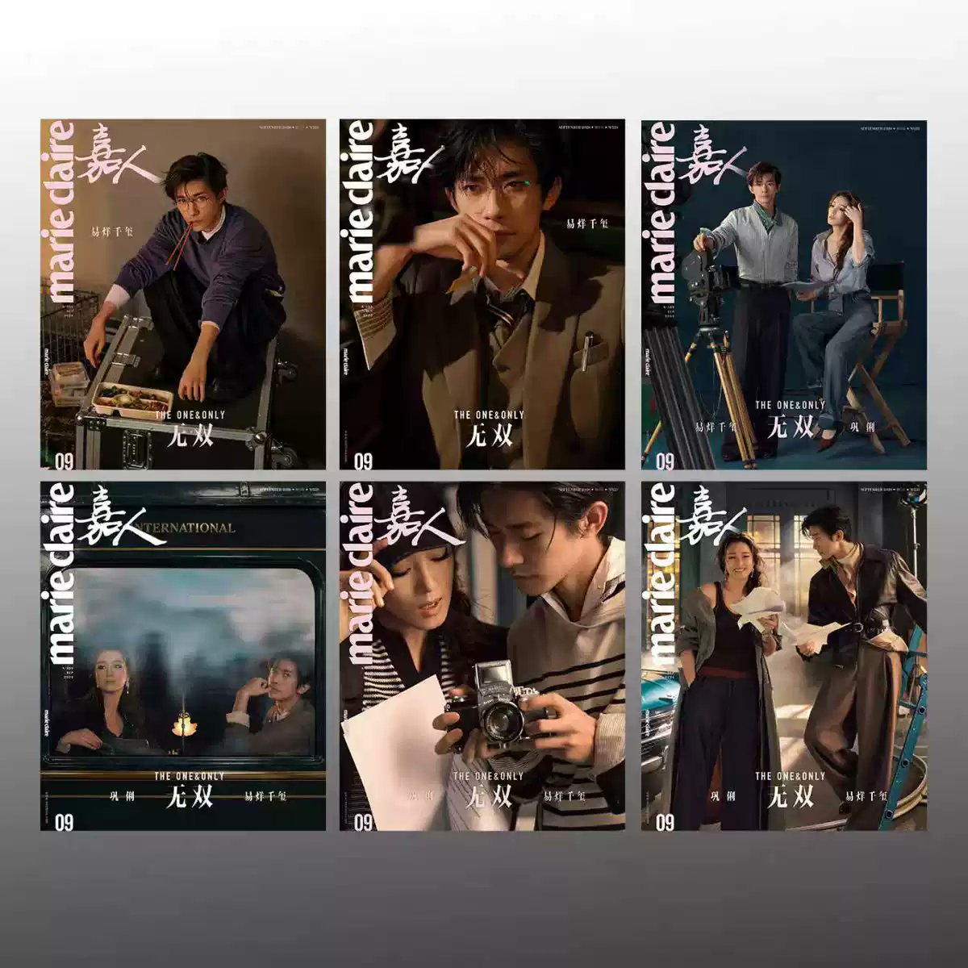Click the name "巩俐" on the train window cover
Viewport: 968px width, 968px height.
[122, 796]
